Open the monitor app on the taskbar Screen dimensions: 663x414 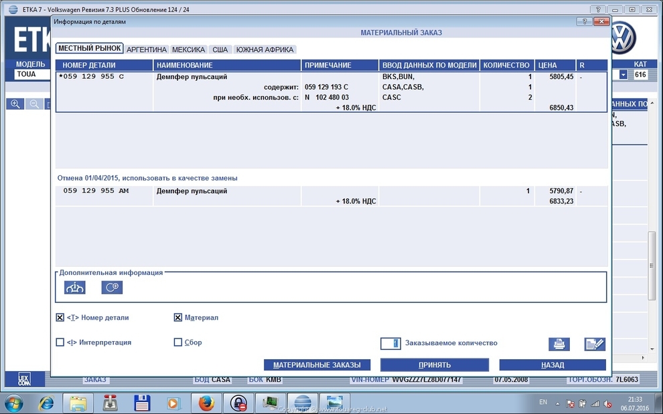271,403
